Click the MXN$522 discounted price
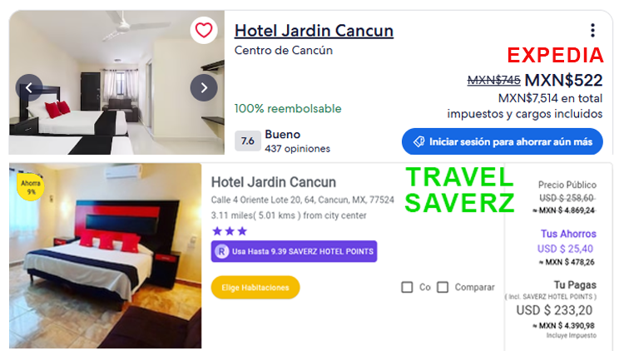Viewport: 624px width, 351px height. pyautogui.click(x=563, y=81)
